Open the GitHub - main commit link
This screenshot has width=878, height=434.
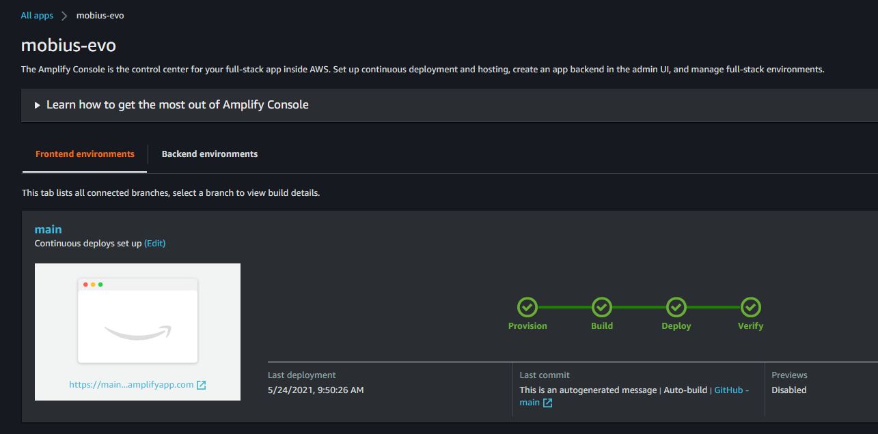pos(731,390)
